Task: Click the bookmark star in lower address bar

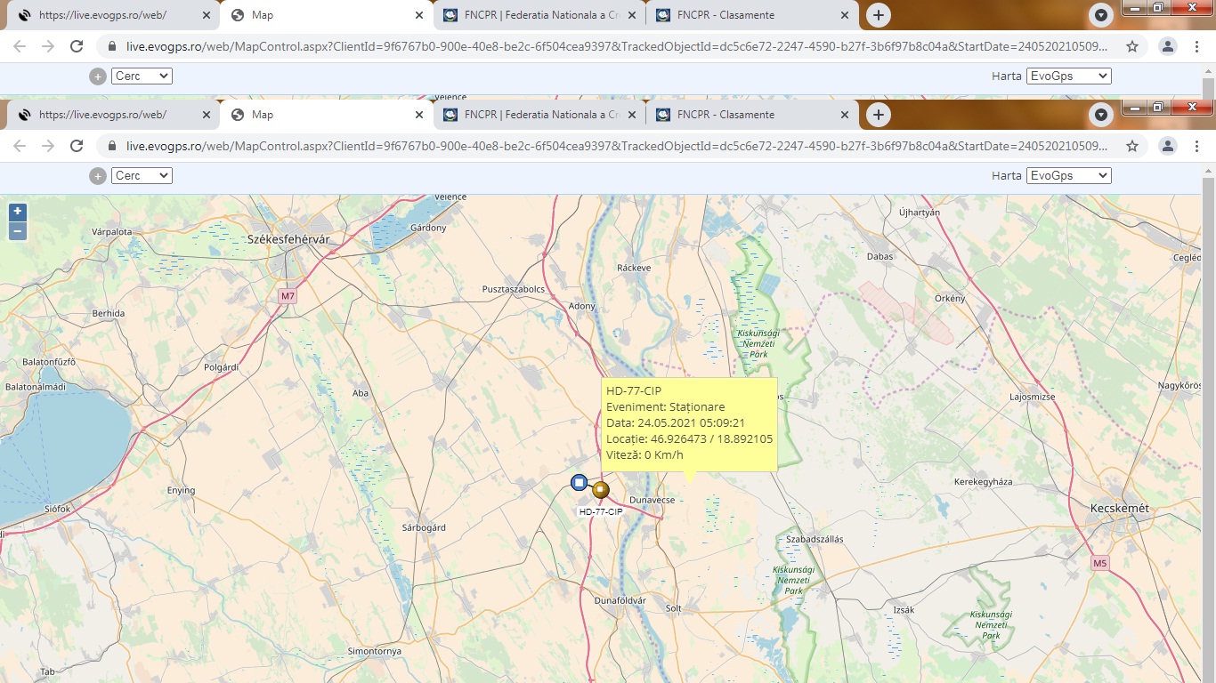Action: 1132,146
